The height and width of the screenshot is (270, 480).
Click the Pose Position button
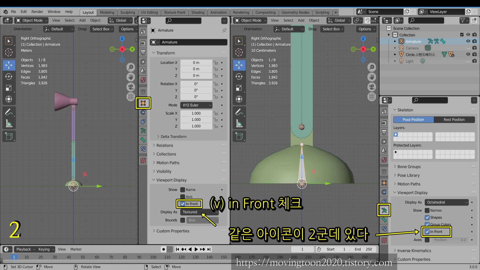(413, 119)
